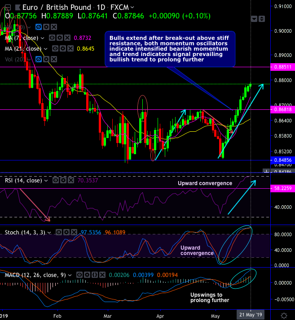Image resolution: width=295 pixels, height=320 pixels.
Task: Open the RSI settings gear
Action: coord(63,181)
